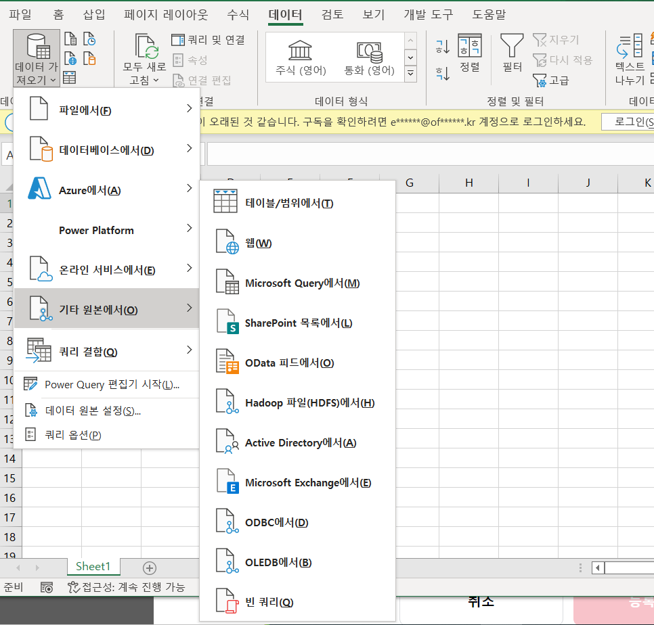The width and height of the screenshot is (654, 625).
Task: Switch to the 개발 도구 tab
Action: point(429,15)
